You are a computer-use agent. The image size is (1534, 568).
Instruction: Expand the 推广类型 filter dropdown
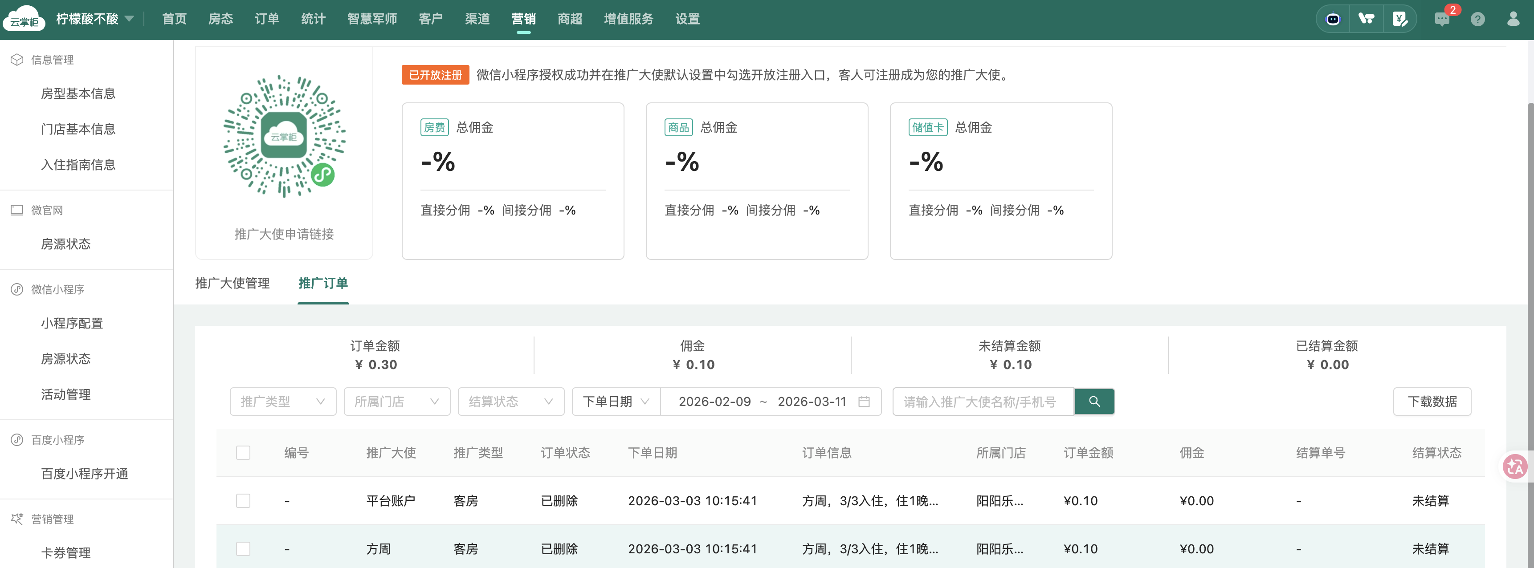283,401
